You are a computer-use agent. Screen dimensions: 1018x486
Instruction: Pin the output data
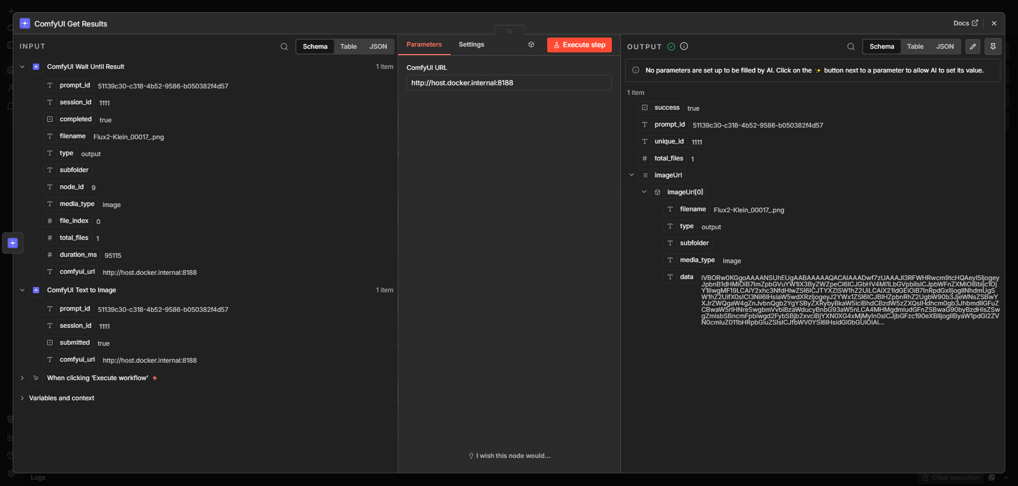[x=993, y=47]
